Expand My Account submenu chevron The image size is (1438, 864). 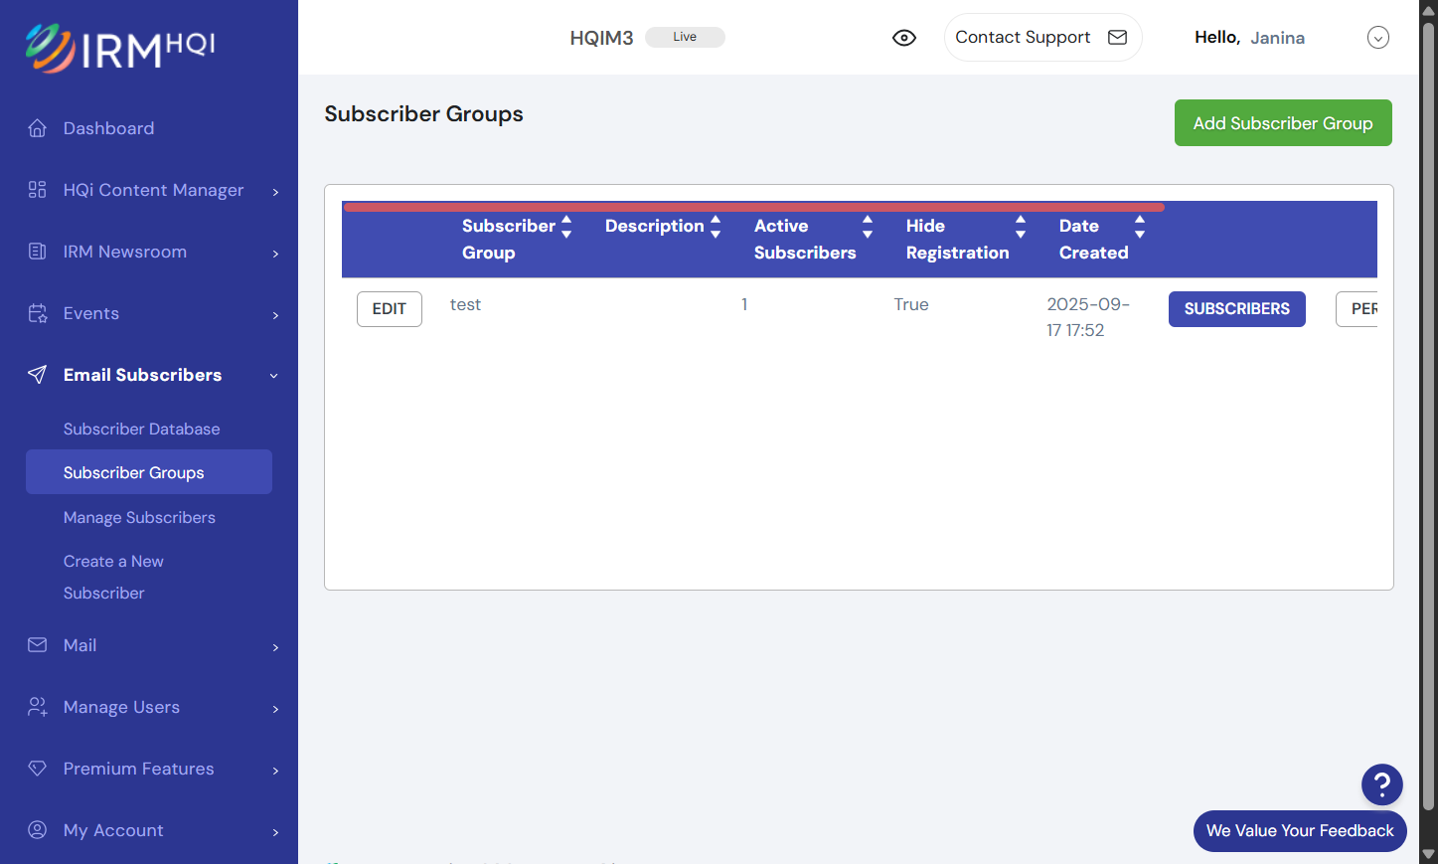[275, 832]
